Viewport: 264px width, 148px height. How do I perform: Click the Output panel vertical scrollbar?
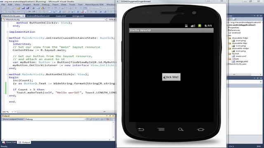tap(113, 130)
